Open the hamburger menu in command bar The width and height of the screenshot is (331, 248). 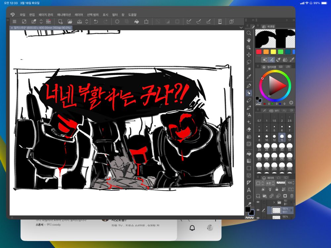(14, 21)
